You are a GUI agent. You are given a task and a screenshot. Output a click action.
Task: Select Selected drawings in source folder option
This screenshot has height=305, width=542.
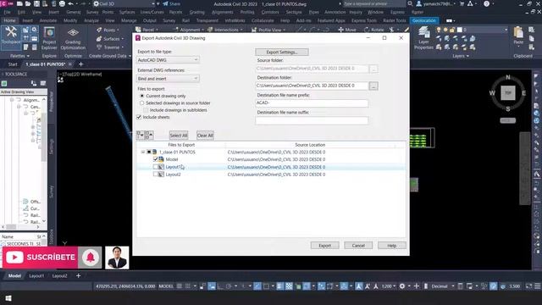[x=141, y=103]
